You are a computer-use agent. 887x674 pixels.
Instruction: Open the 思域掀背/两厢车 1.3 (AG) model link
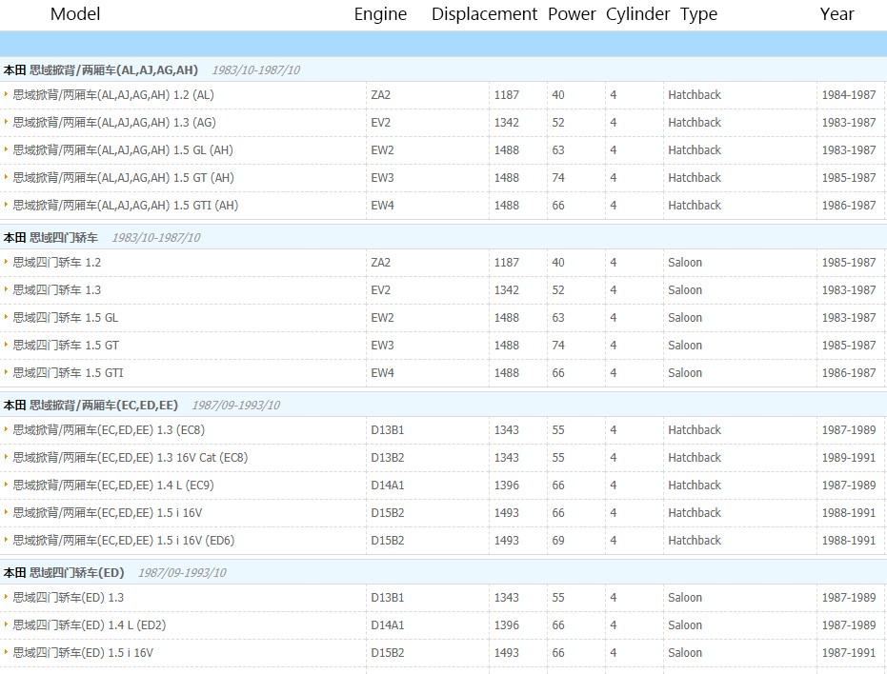click(114, 122)
